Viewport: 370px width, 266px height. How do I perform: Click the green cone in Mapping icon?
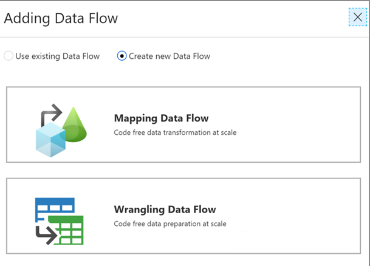75,124
